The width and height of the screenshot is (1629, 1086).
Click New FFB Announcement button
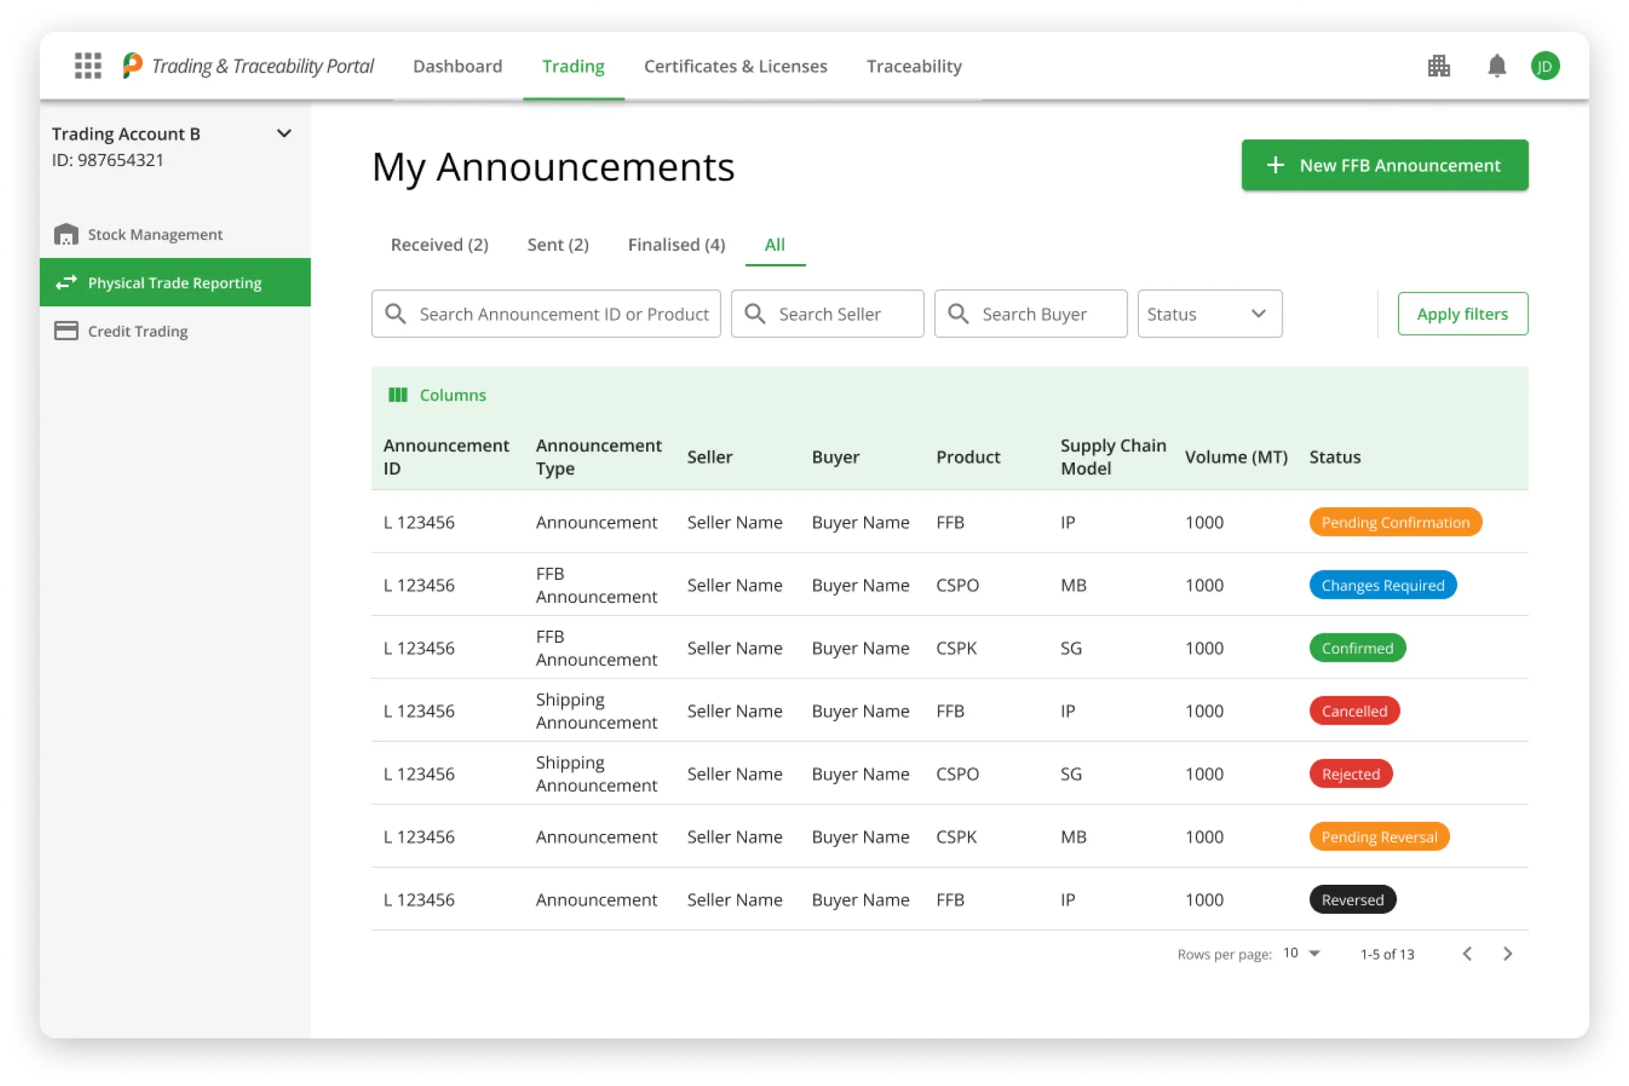[x=1385, y=165]
